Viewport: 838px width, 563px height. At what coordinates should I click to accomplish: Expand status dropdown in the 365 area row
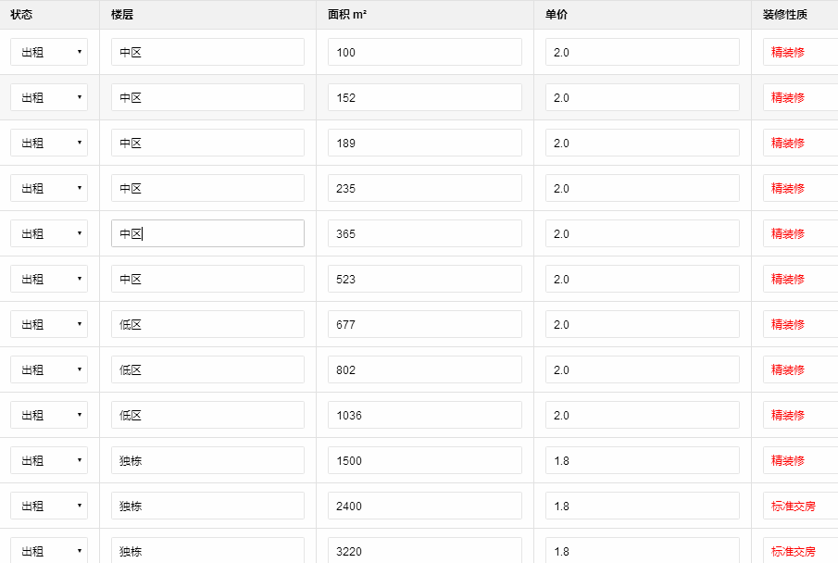click(49, 233)
